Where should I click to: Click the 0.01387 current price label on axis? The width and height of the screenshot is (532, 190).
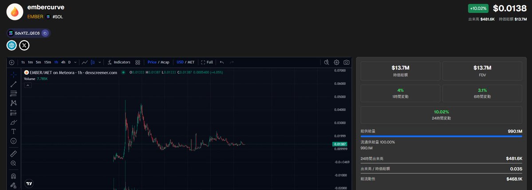pos(339,144)
